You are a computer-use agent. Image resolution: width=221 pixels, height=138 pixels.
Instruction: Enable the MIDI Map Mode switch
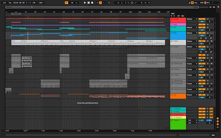pyautogui.click(x=202, y=3)
